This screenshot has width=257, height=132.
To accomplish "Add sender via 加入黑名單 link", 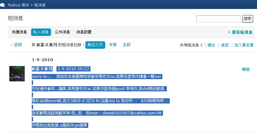I will pos(244,45).
